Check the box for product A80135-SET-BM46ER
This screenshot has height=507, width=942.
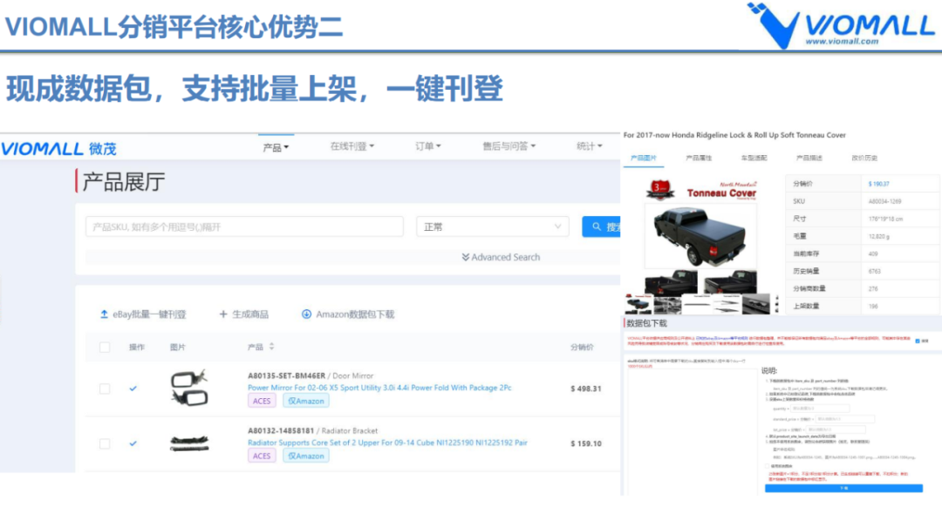[x=104, y=389]
